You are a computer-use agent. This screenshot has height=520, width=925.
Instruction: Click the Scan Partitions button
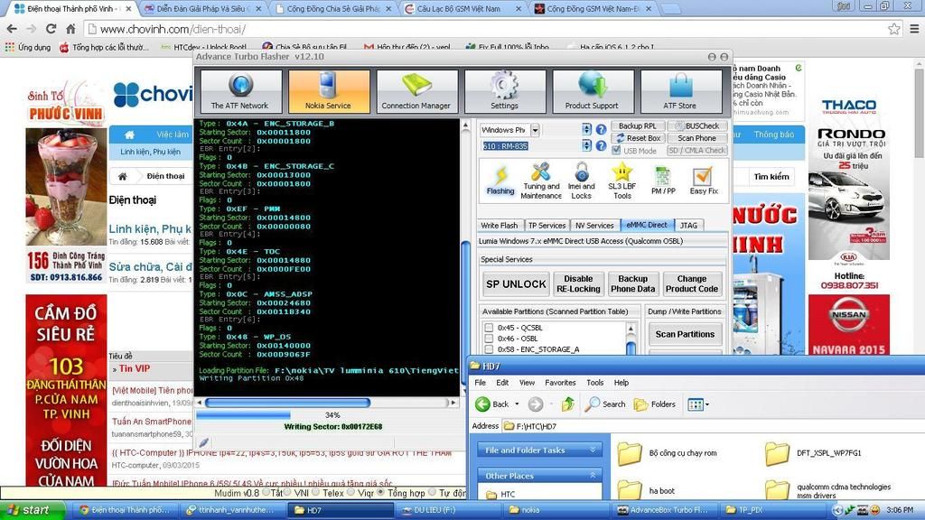click(685, 334)
